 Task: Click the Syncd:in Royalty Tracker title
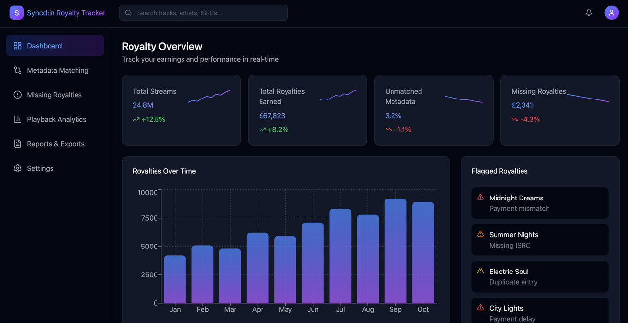pos(66,13)
